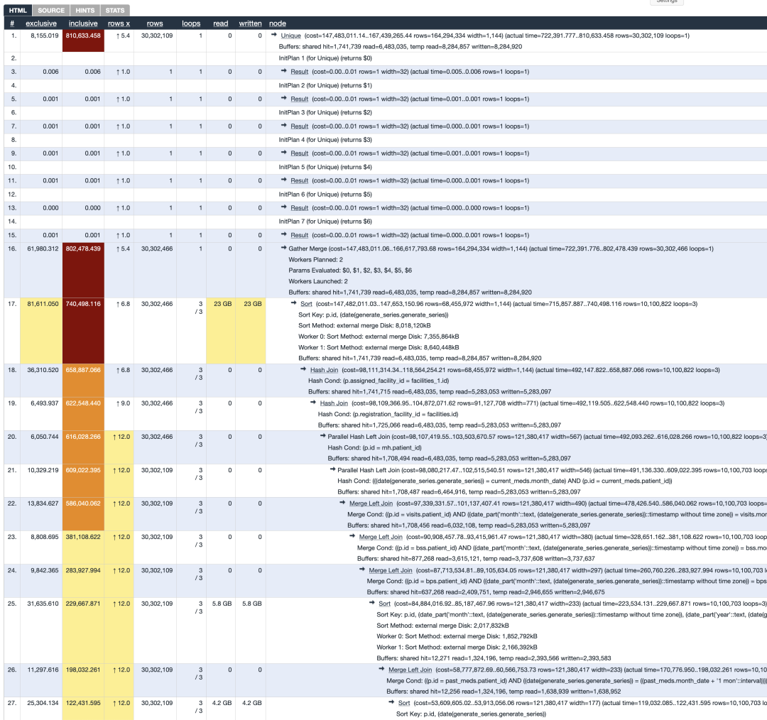767x720 pixels.
Task: Open the Hash Join link in row 19
Action: pos(334,403)
